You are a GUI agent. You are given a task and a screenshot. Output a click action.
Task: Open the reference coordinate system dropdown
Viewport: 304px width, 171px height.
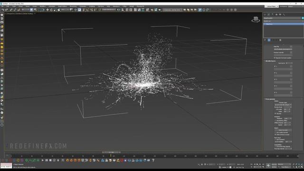[65, 9]
